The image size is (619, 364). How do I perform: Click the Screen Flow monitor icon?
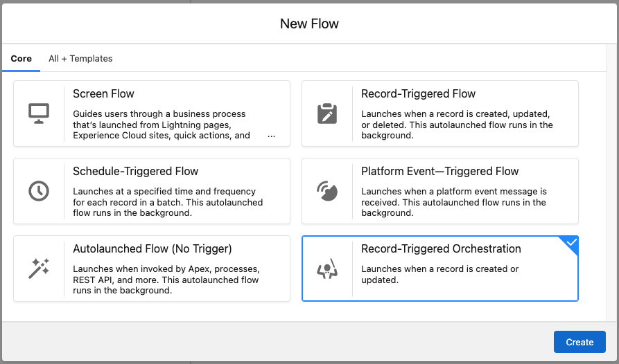[x=38, y=113]
